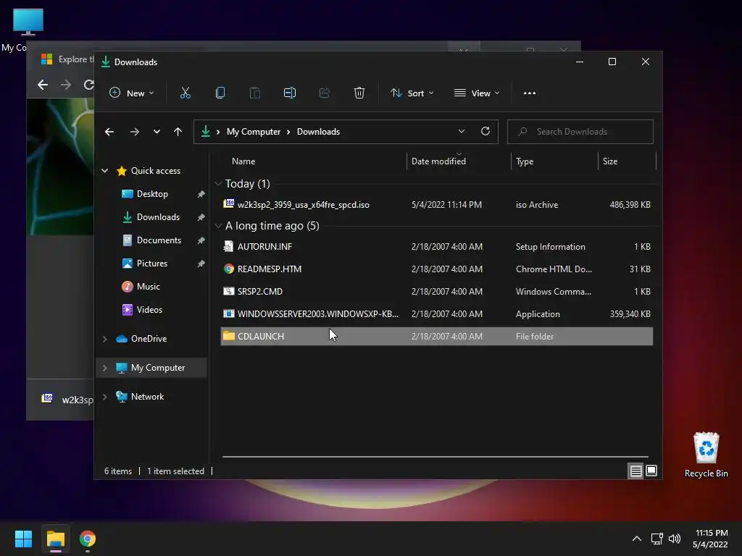This screenshot has height=556, width=742.
Task: Open recent locations chevron near navigation arrows
Action: coord(157,132)
